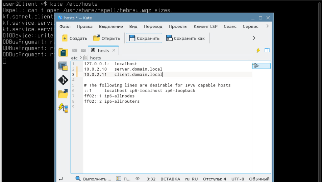Viewport: 322px width, 182px height.
Task: Click Сохранить как toolbar button
Action: [x=185, y=38]
